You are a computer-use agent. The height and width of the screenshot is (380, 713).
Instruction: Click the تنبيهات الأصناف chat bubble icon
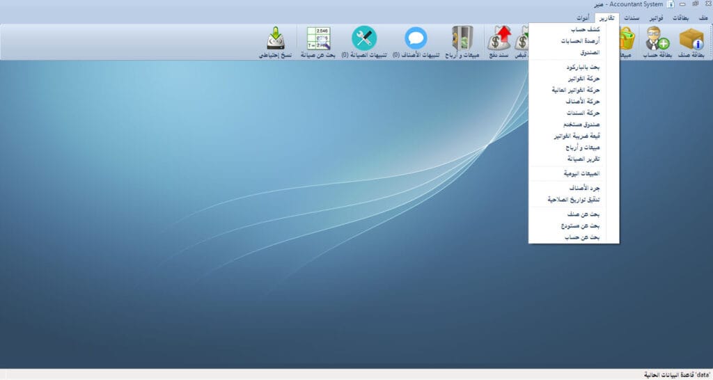pyautogui.click(x=416, y=39)
